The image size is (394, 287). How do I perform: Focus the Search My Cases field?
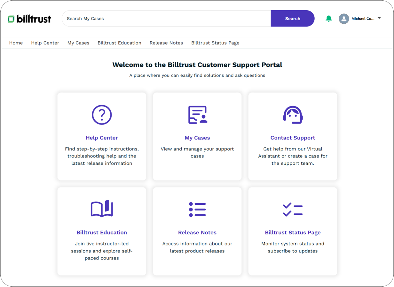pyautogui.click(x=166, y=19)
